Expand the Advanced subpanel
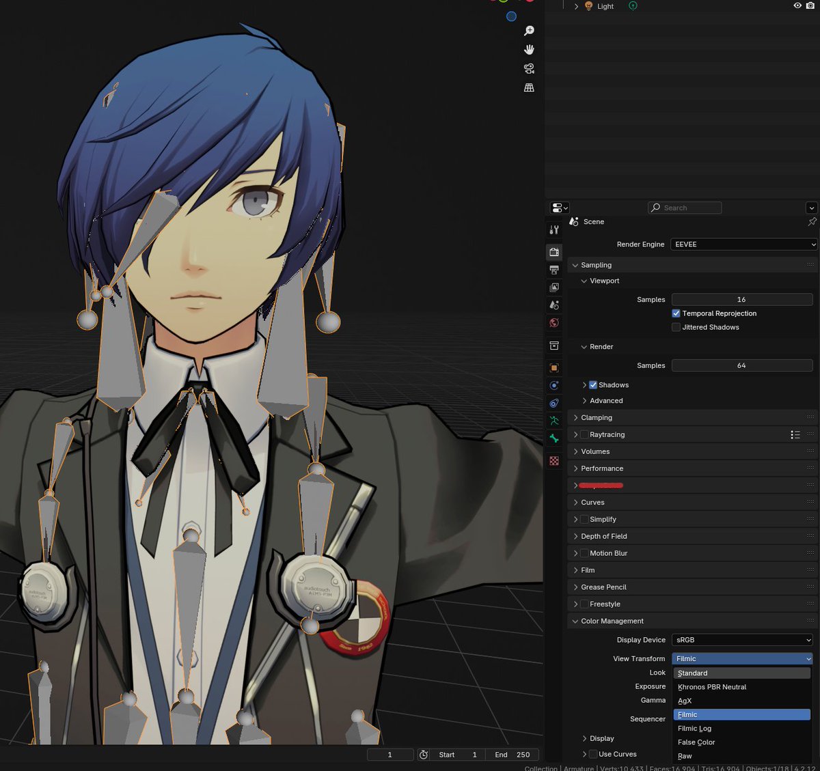 [x=584, y=401]
